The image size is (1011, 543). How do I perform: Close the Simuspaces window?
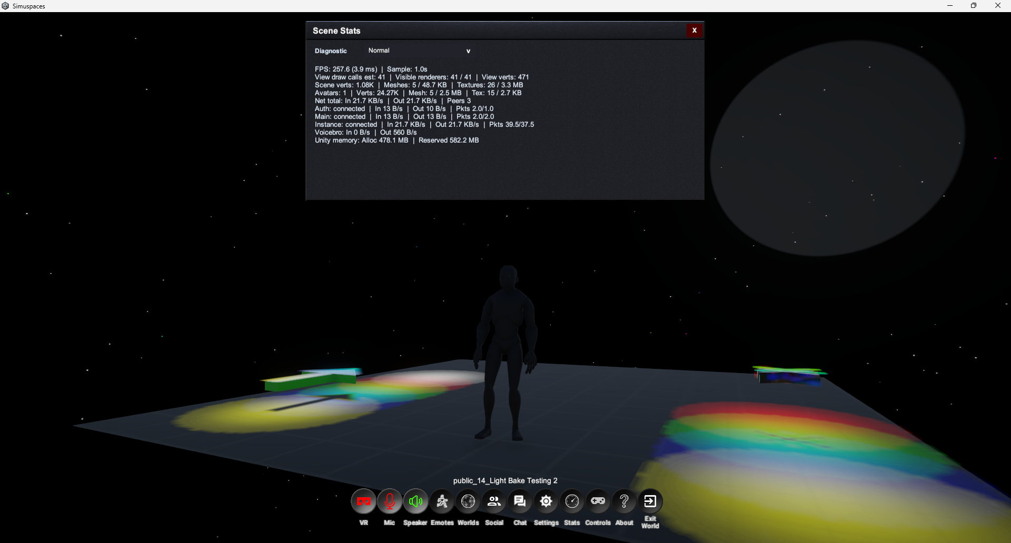coord(998,6)
